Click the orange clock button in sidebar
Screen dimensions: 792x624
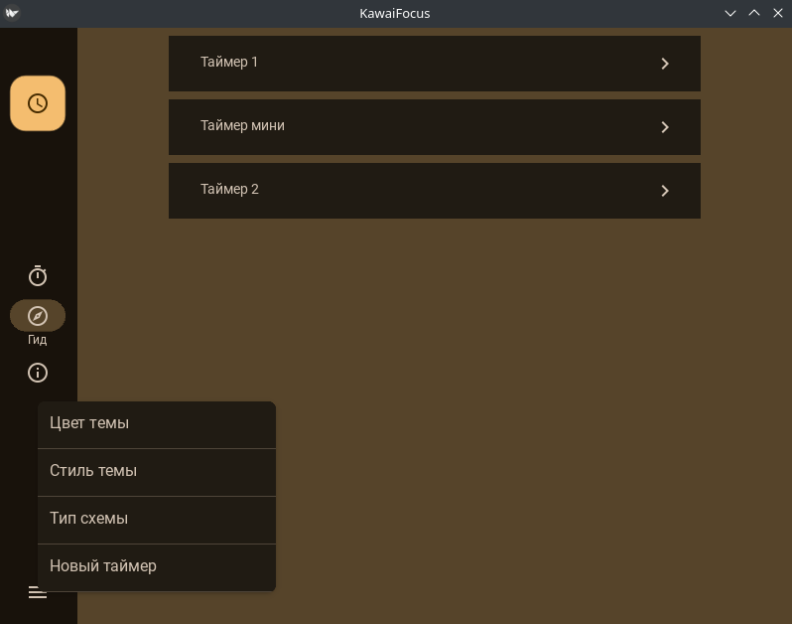pyautogui.click(x=38, y=103)
